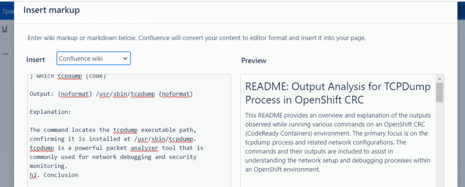Click the 'Insert markup' dialog title
This screenshot has height=187, width=465.
tap(51, 10)
